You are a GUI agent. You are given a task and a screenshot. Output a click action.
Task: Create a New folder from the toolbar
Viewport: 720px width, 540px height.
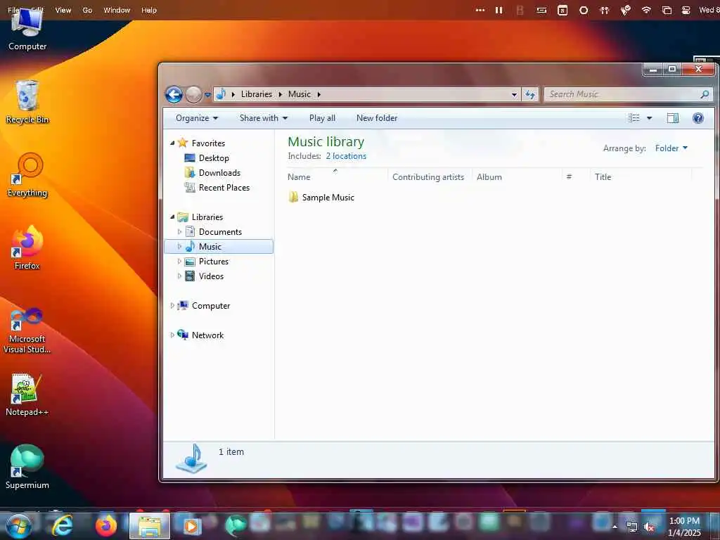point(377,118)
